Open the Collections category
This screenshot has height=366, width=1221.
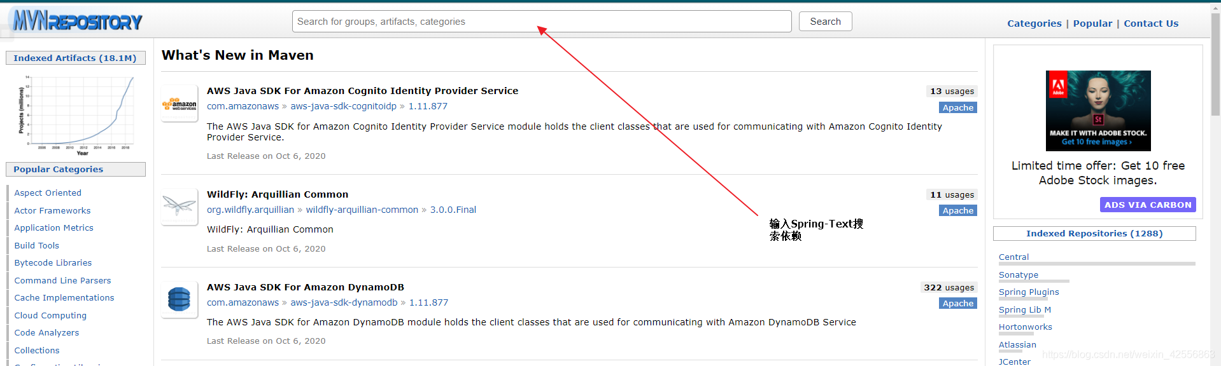(x=37, y=350)
